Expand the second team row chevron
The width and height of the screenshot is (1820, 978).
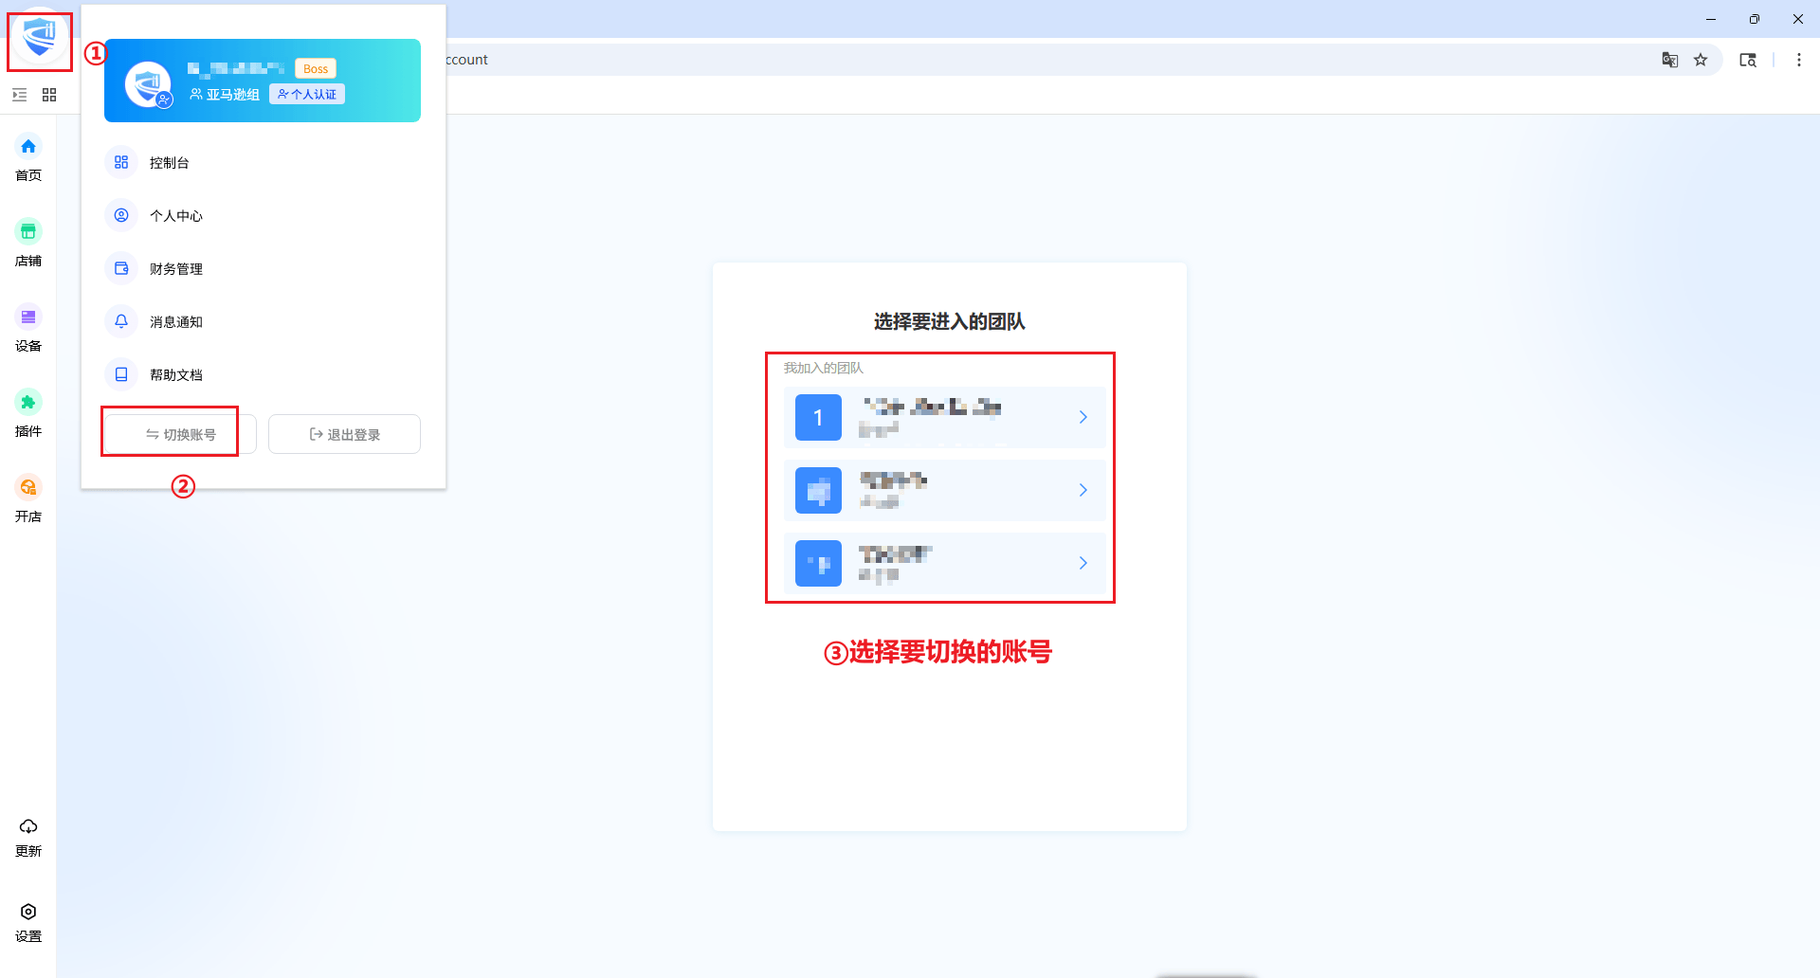pos(1083,490)
